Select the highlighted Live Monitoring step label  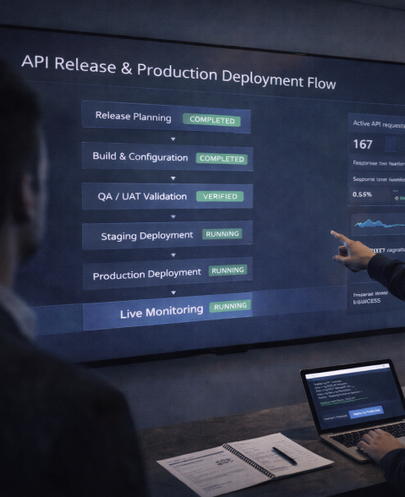coord(161,312)
